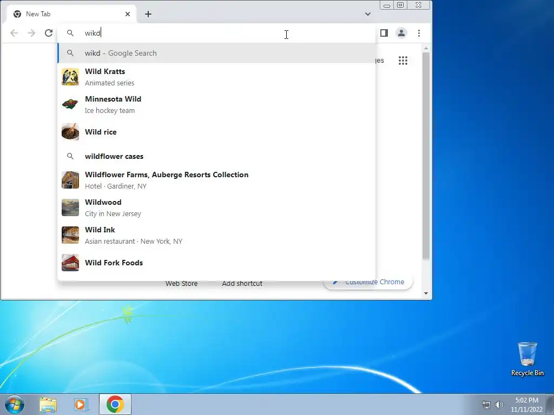Click Chrome taskbar icon
The image size is (554, 415).
(115, 404)
